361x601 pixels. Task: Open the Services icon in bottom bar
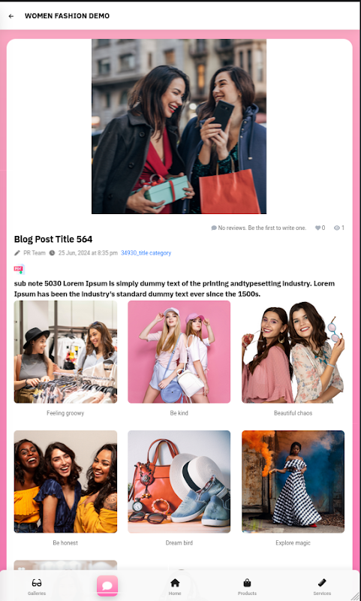coord(322,583)
